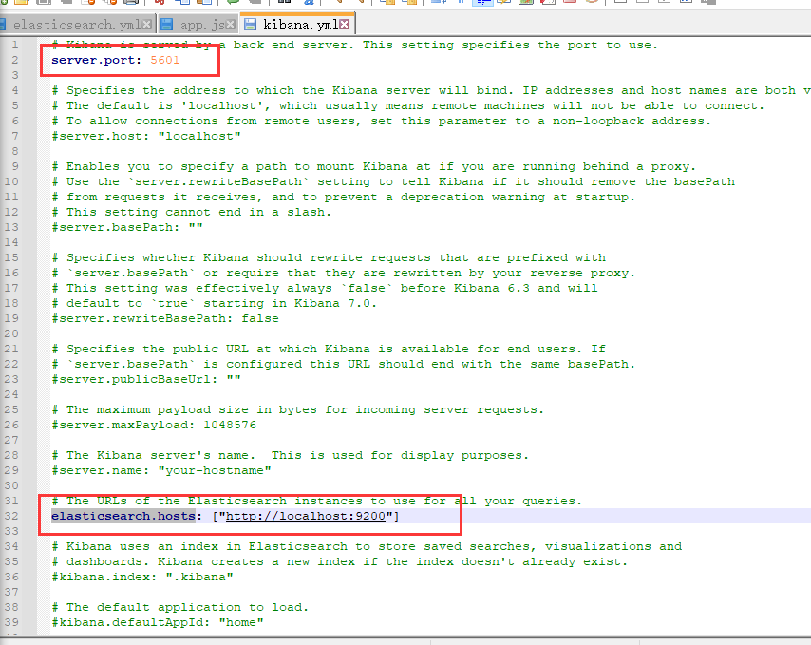Screen dimensions: 811x645
Task: Click line number 36 in the margin
Action: coord(11,577)
